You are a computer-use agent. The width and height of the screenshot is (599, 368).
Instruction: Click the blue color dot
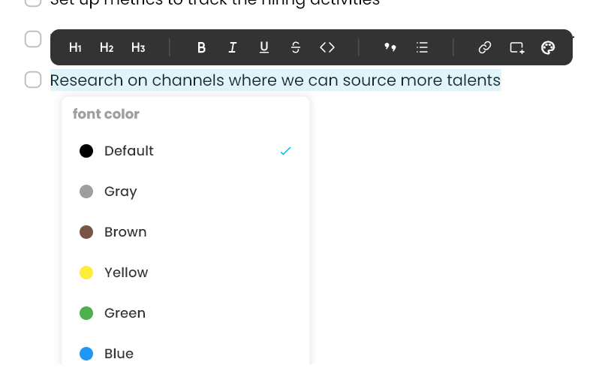86,354
